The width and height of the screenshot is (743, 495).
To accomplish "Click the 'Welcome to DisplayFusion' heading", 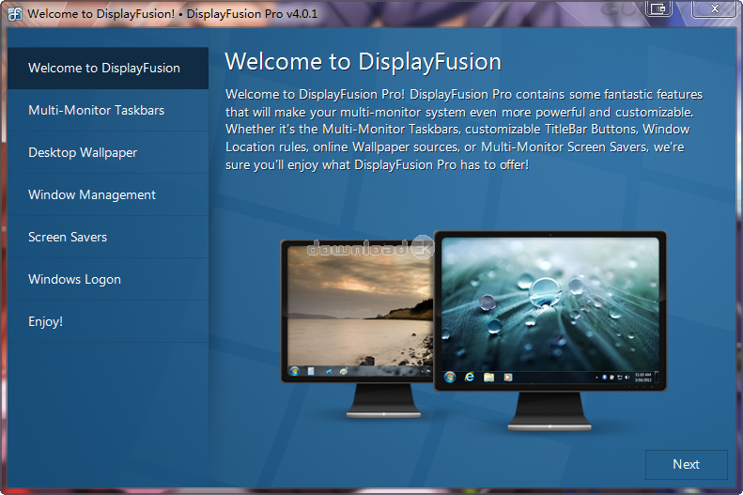I will [363, 62].
